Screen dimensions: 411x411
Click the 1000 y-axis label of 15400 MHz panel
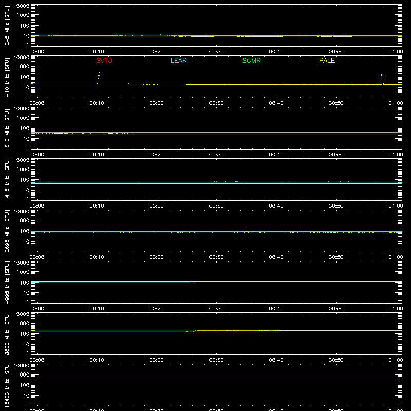23,375
